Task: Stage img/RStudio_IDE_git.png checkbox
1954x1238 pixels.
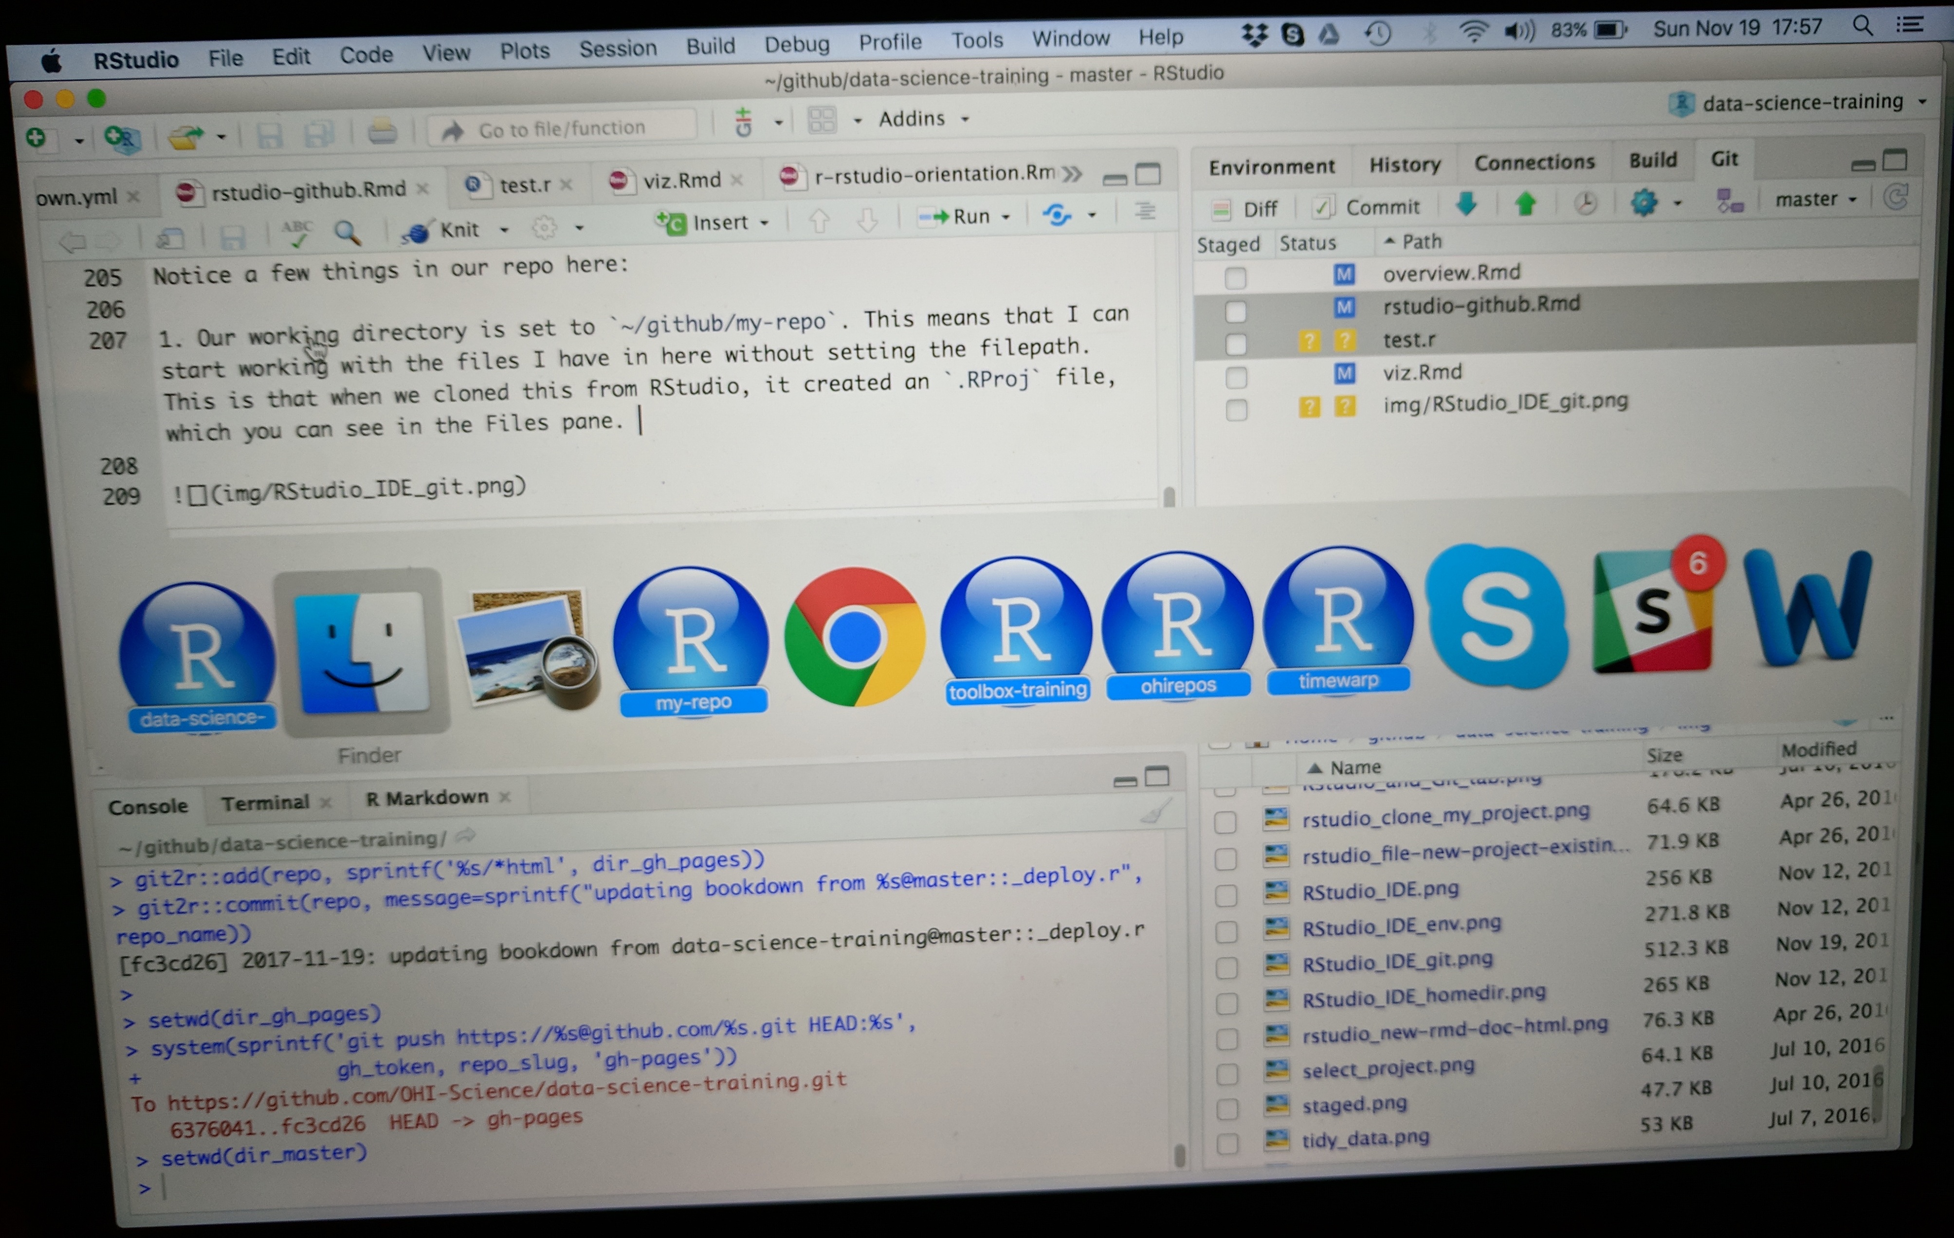Action: [x=1236, y=410]
